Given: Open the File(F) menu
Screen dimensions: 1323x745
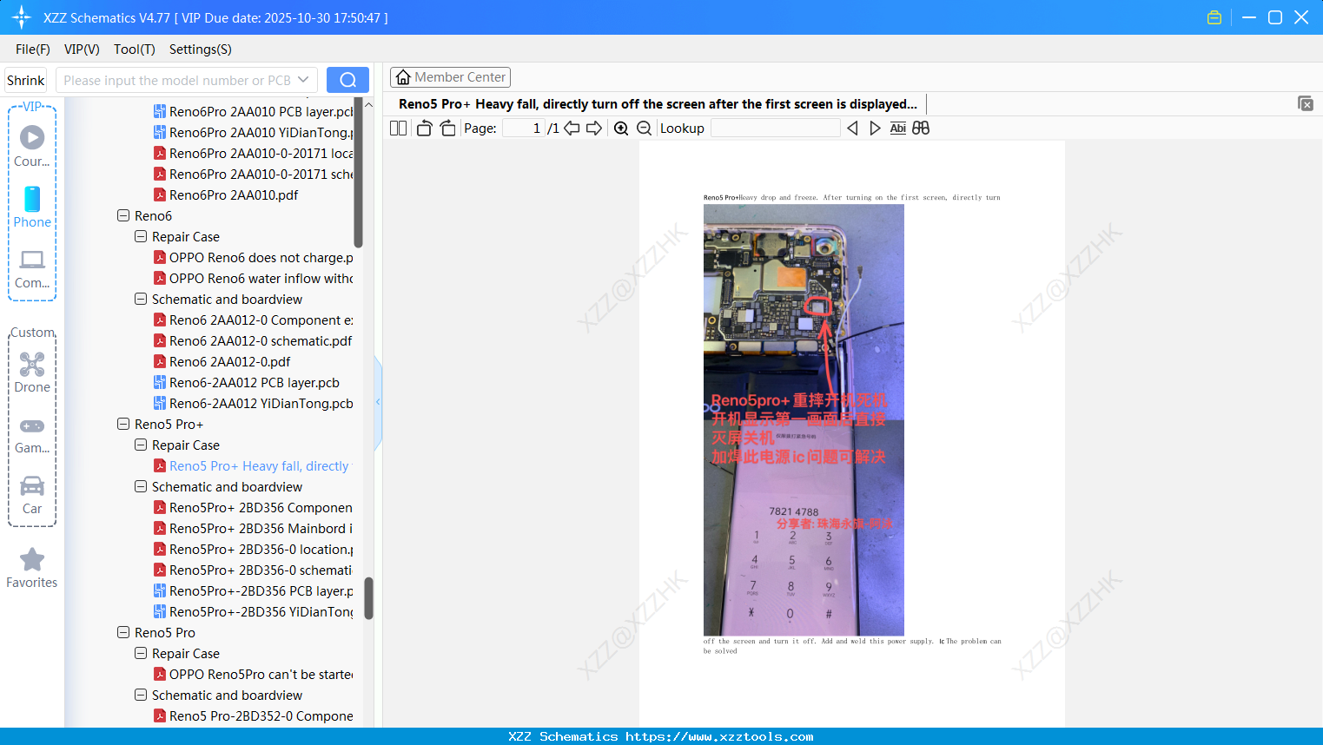Looking at the screenshot, I should click(33, 49).
